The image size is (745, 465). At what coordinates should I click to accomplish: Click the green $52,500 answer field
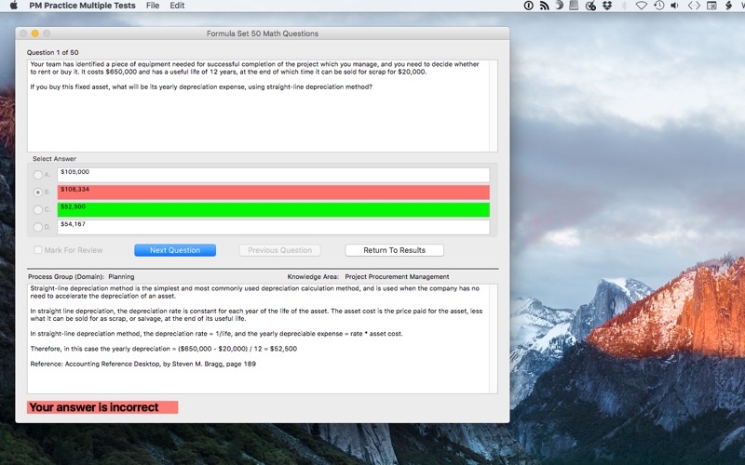(x=273, y=210)
